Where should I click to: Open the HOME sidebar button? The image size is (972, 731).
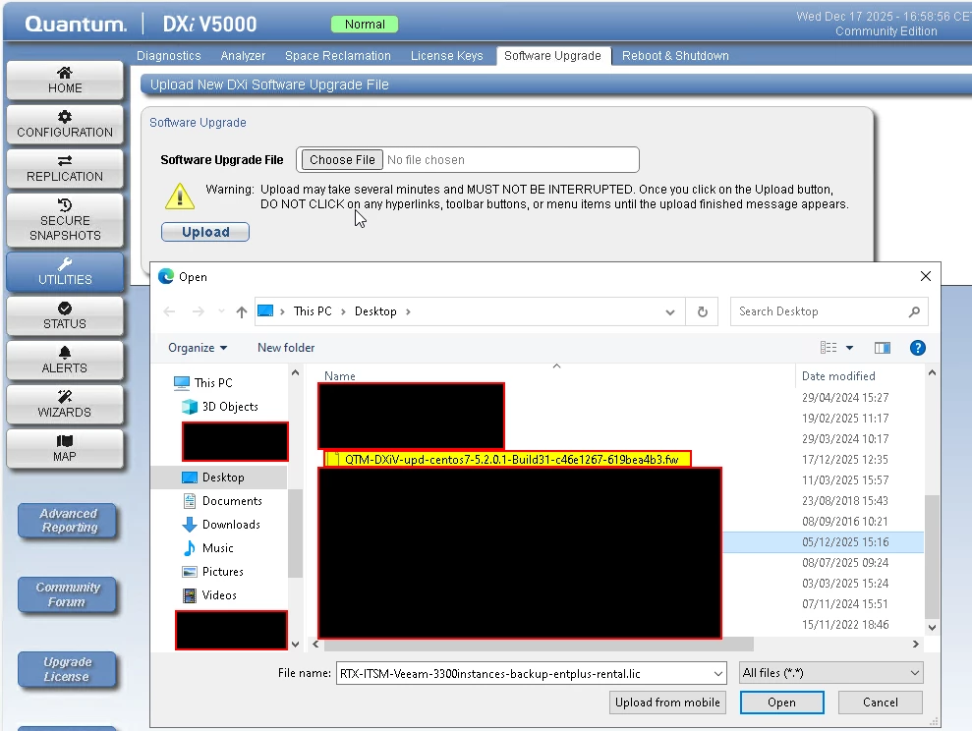coord(65,81)
